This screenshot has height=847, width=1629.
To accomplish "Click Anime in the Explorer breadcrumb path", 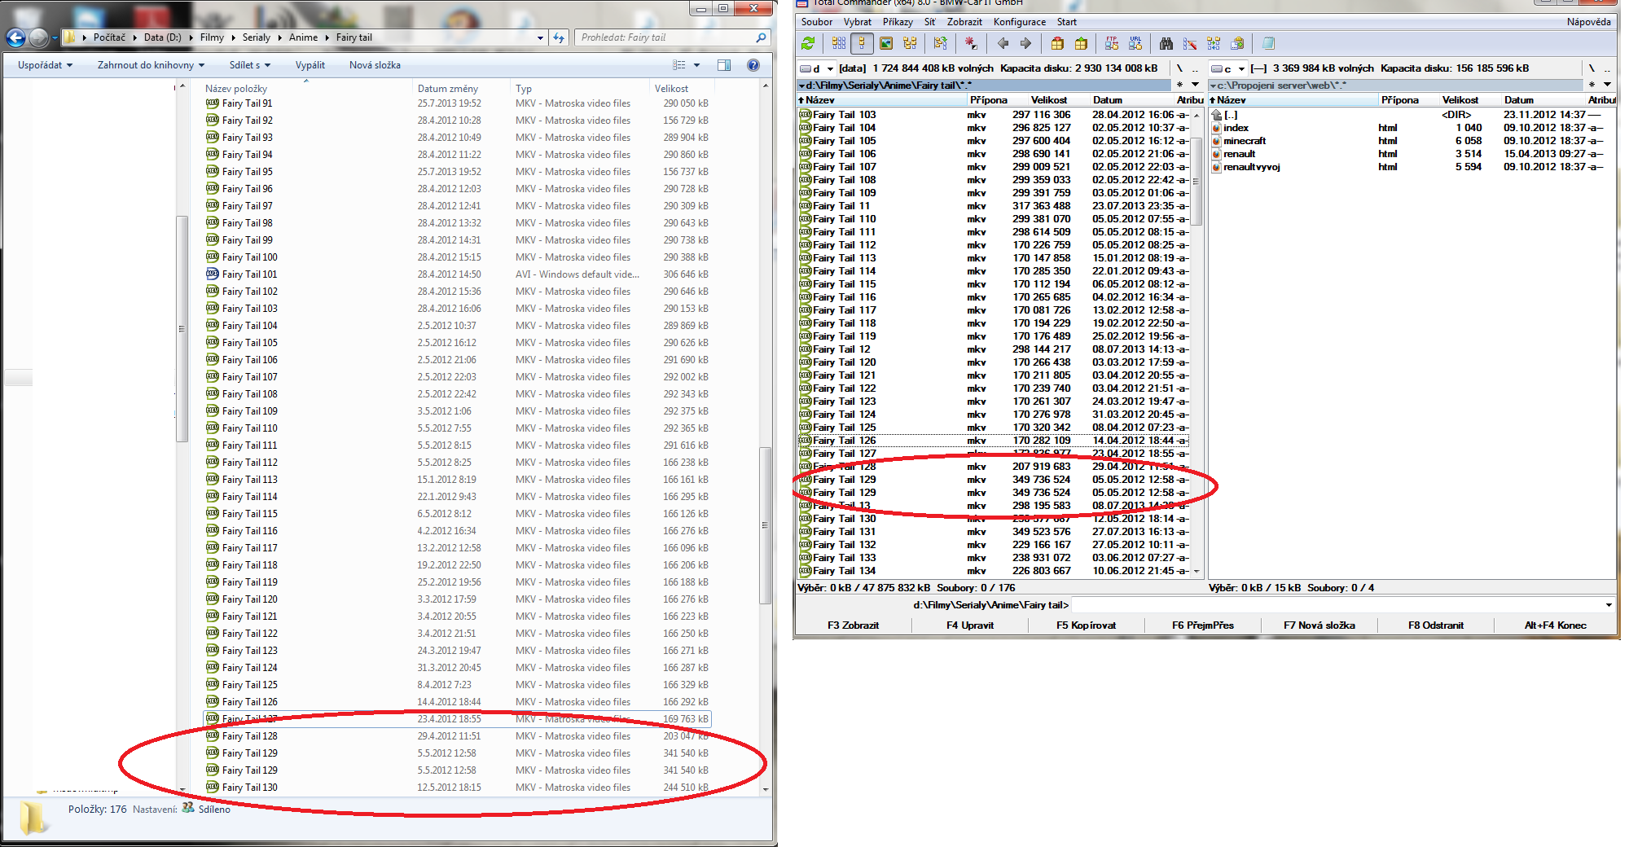I will pos(303,37).
